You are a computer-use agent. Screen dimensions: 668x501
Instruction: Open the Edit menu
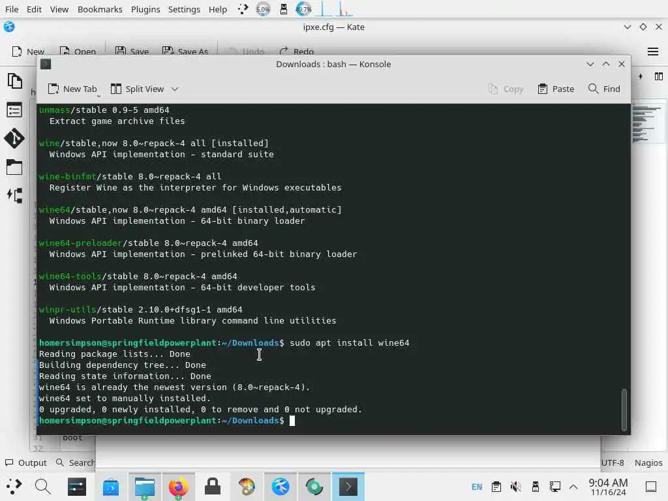click(34, 9)
